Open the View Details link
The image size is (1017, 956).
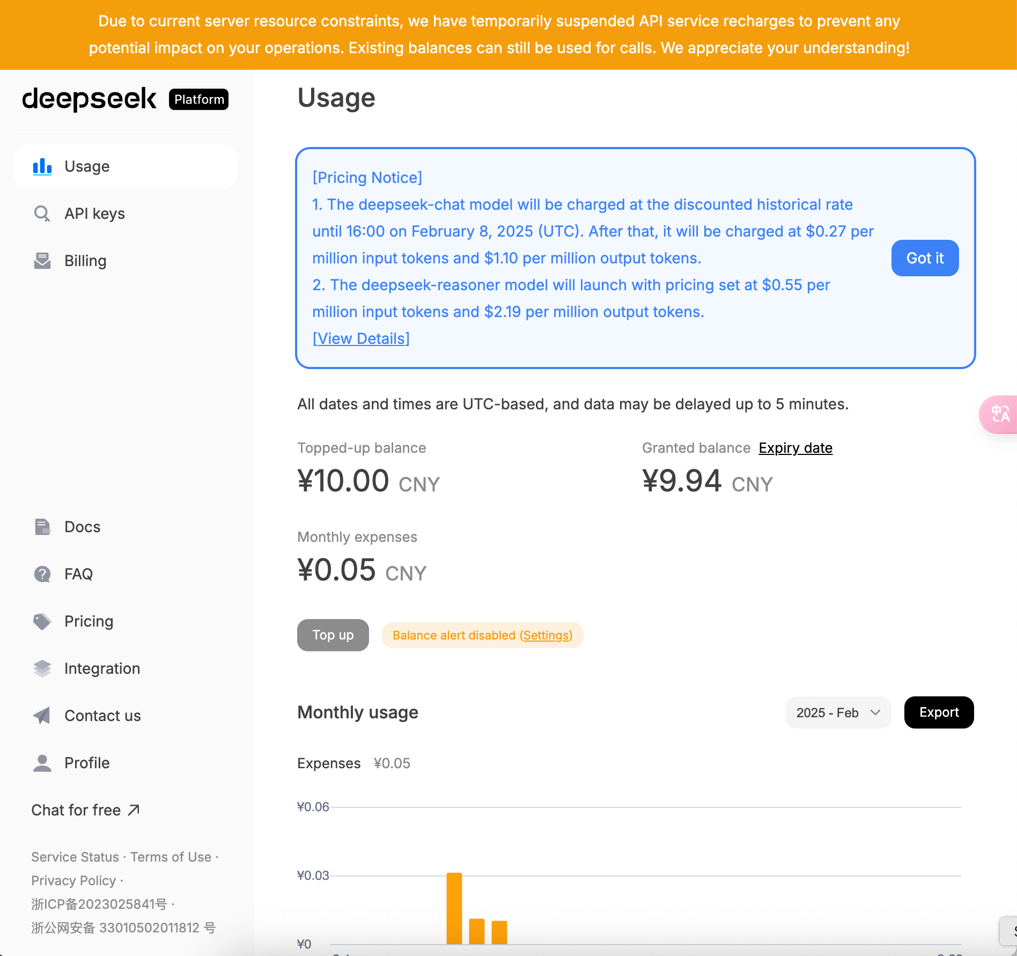pyautogui.click(x=361, y=339)
